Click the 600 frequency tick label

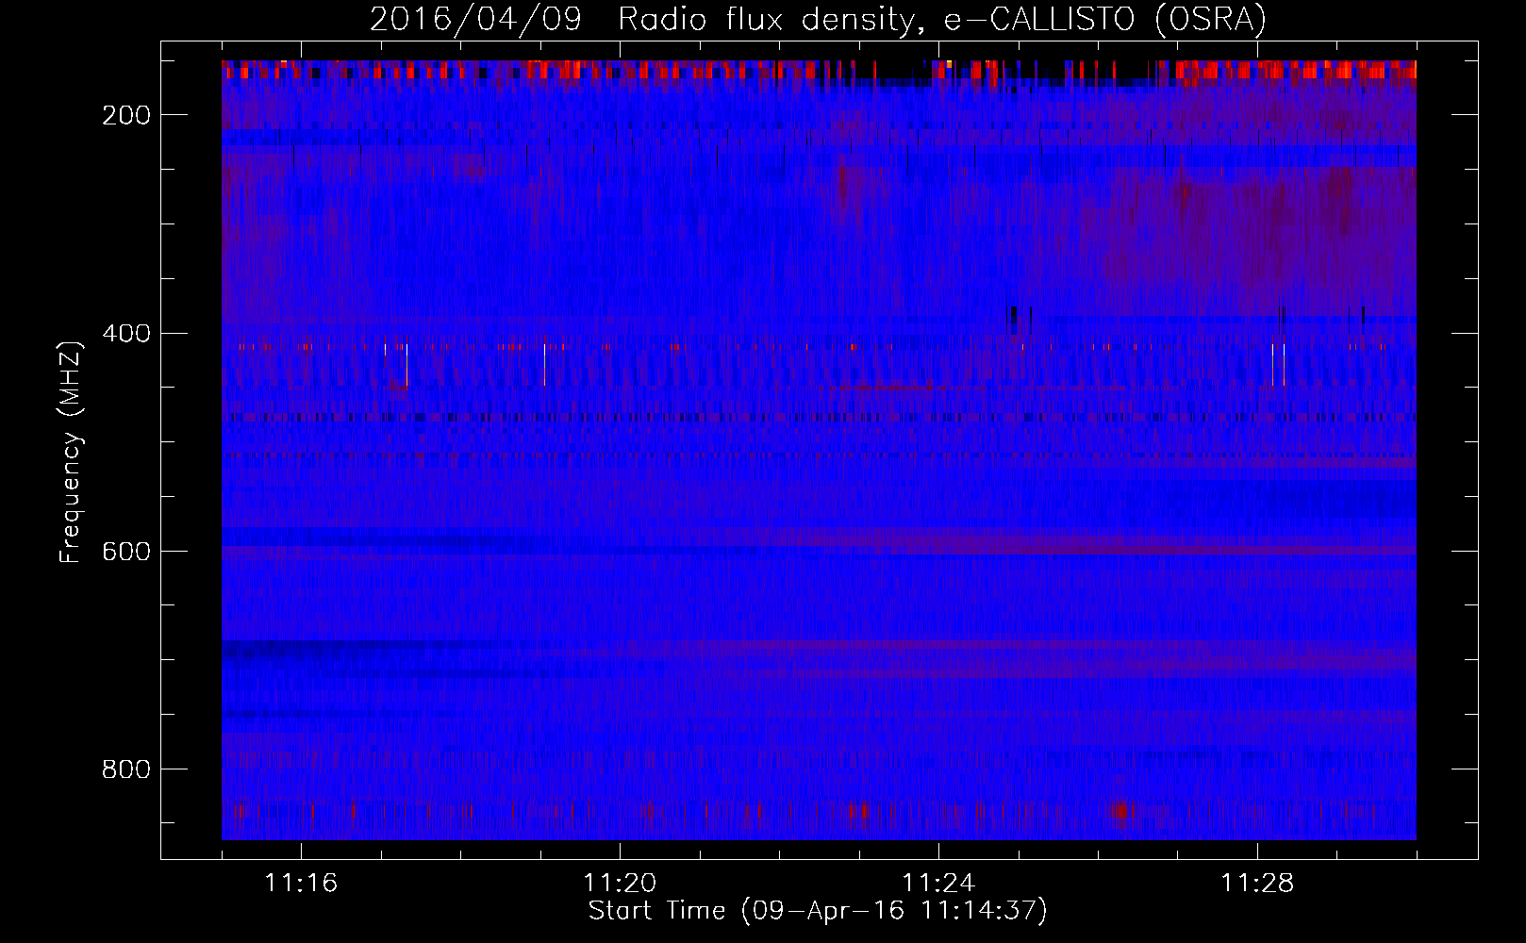pyautogui.click(x=126, y=552)
